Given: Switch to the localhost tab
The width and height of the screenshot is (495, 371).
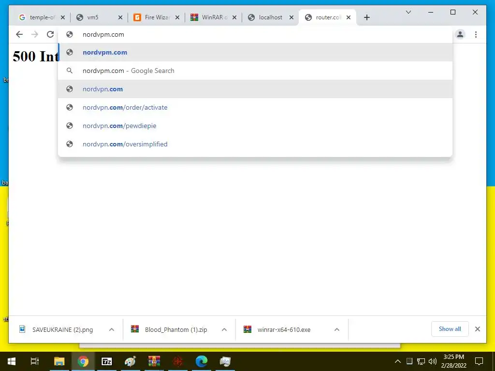Looking at the screenshot, I should tap(271, 17).
